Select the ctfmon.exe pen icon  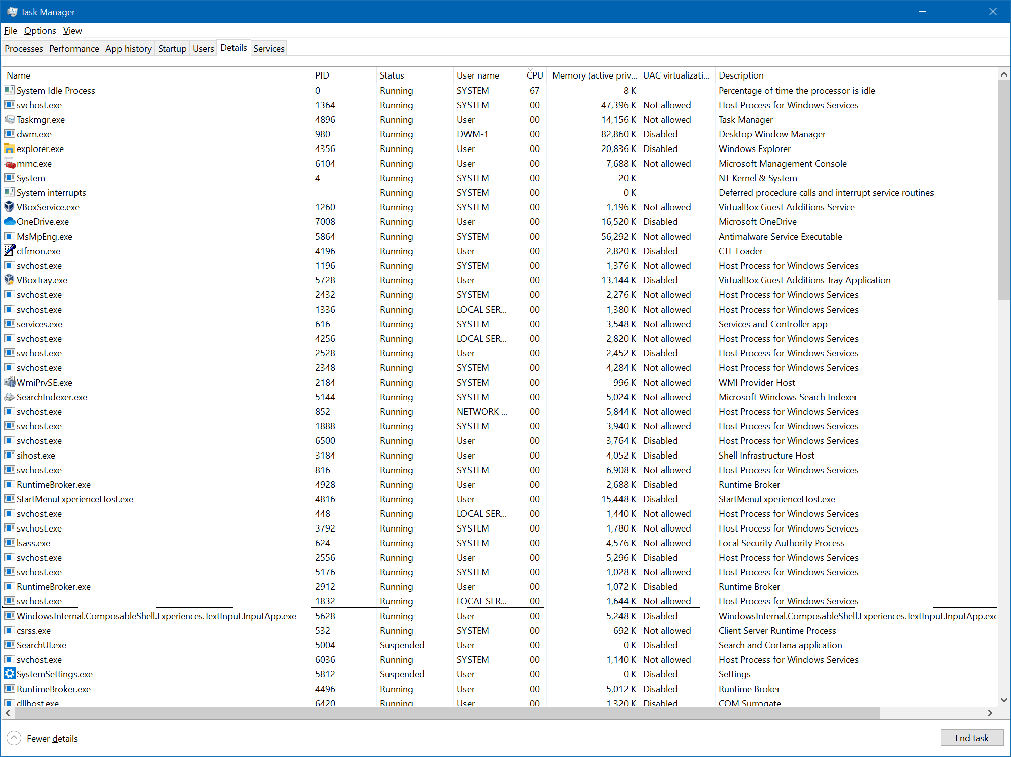point(9,251)
